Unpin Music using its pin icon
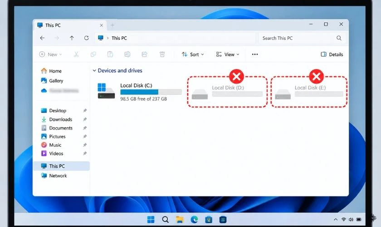This screenshot has height=227, width=381. [85, 145]
